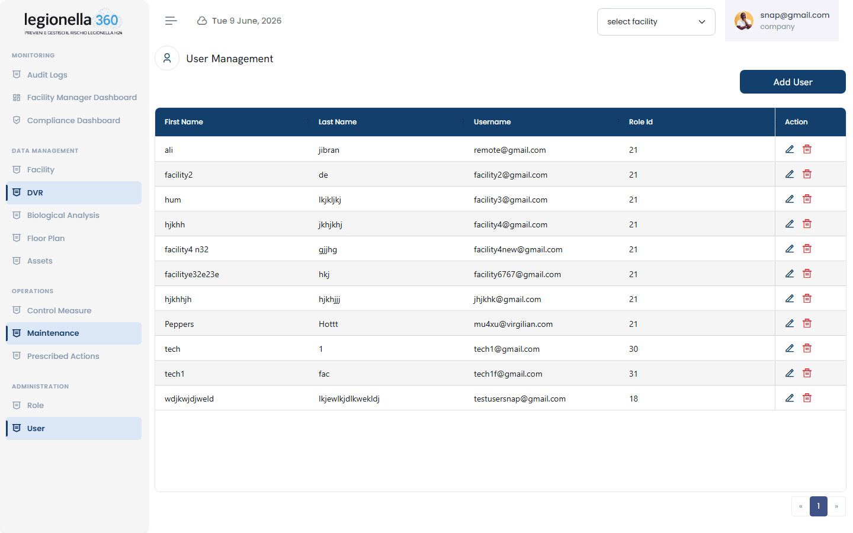Edit user facility2 with pencil icon
Image resolution: width=853 pixels, height=533 pixels.
tap(790, 174)
